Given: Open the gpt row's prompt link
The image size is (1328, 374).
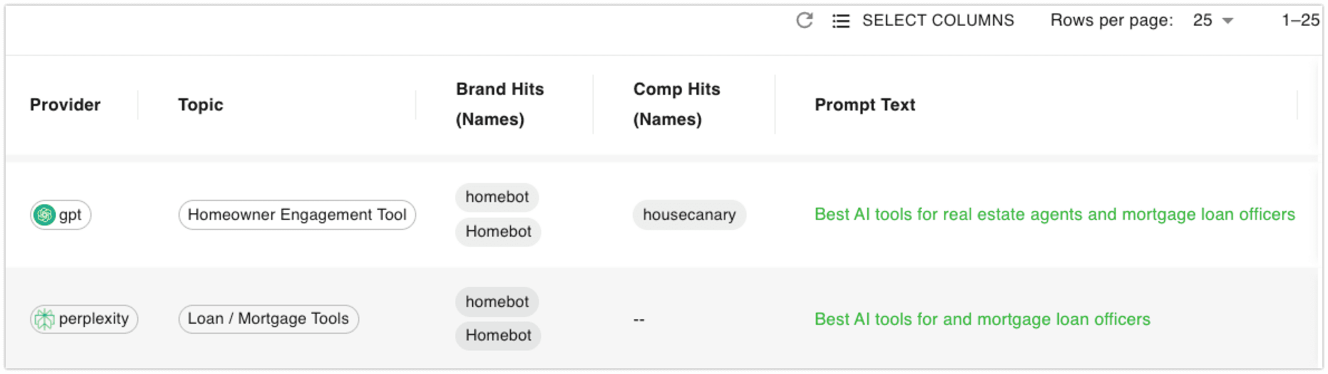Looking at the screenshot, I should [1054, 214].
